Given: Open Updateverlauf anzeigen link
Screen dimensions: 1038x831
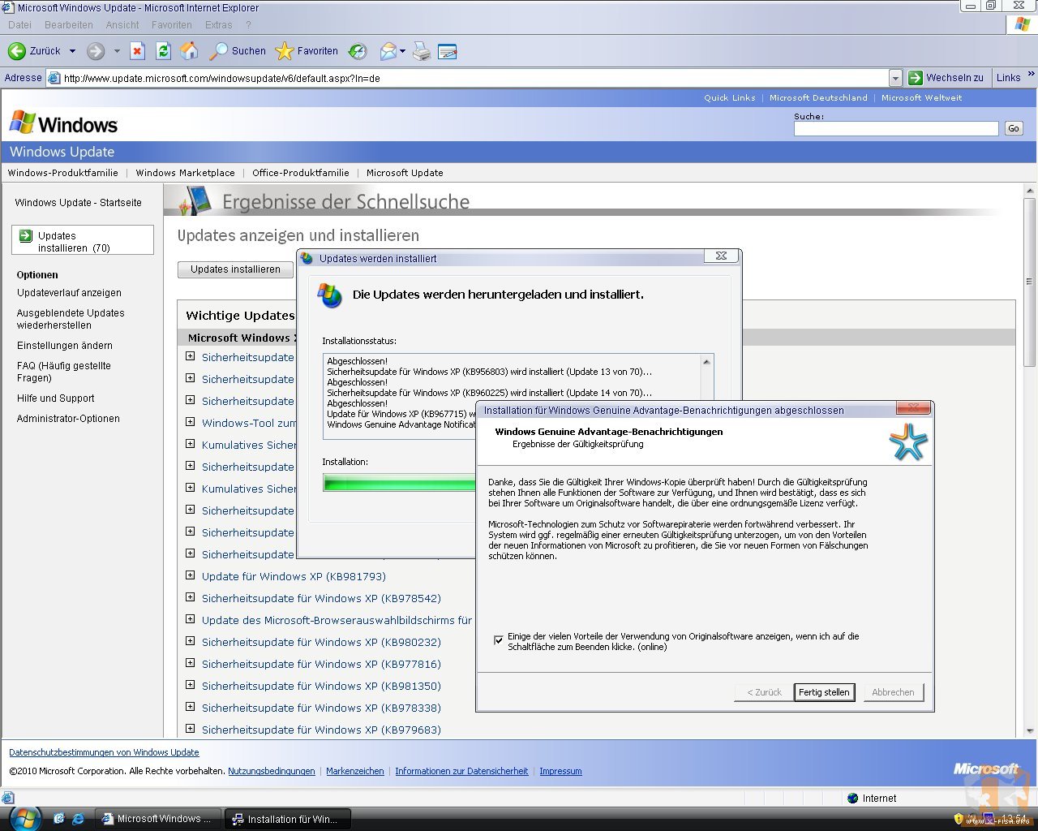Looking at the screenshot, I should click(69, 293).
